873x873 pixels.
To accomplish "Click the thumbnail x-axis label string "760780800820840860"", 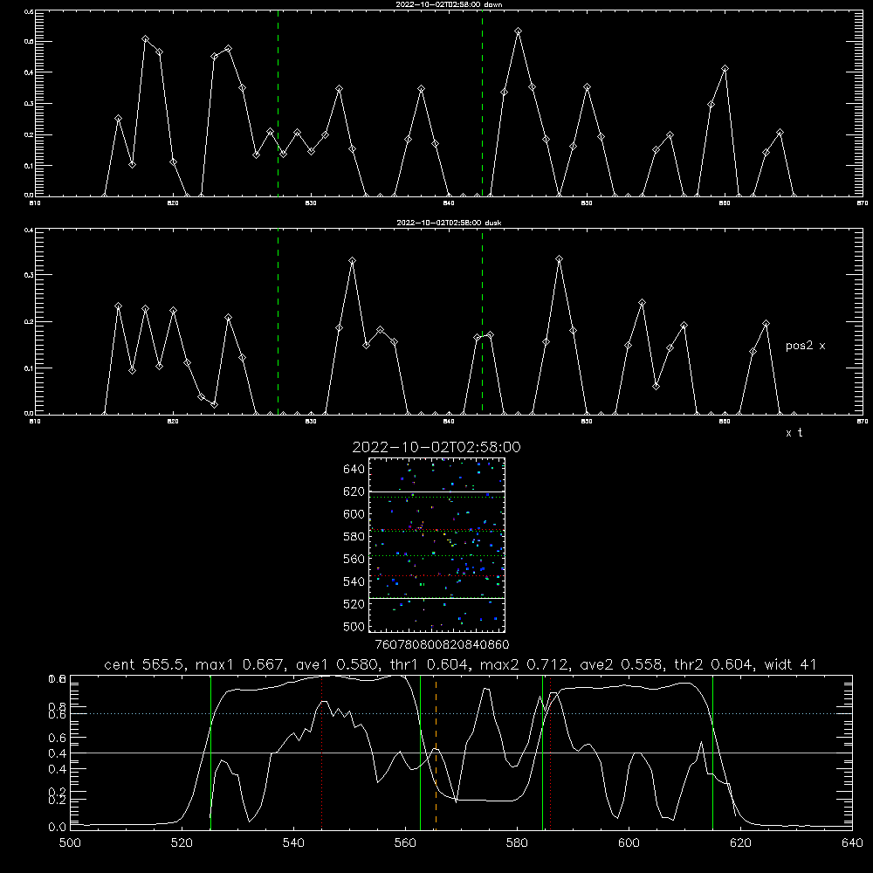I will (442, 645).
